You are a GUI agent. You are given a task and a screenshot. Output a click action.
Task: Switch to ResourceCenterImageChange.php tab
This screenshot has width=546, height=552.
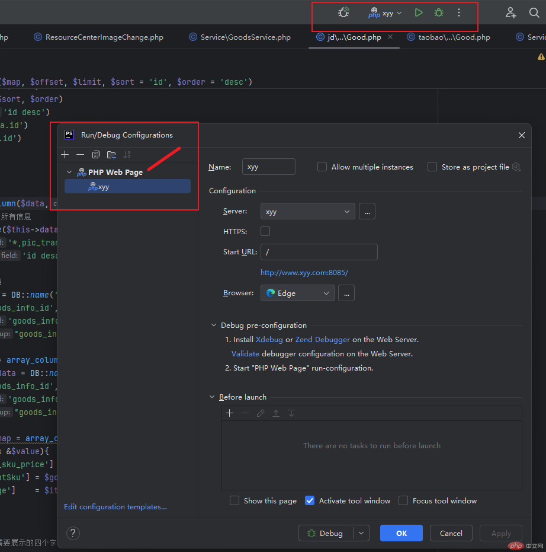[x=99, y=37]
